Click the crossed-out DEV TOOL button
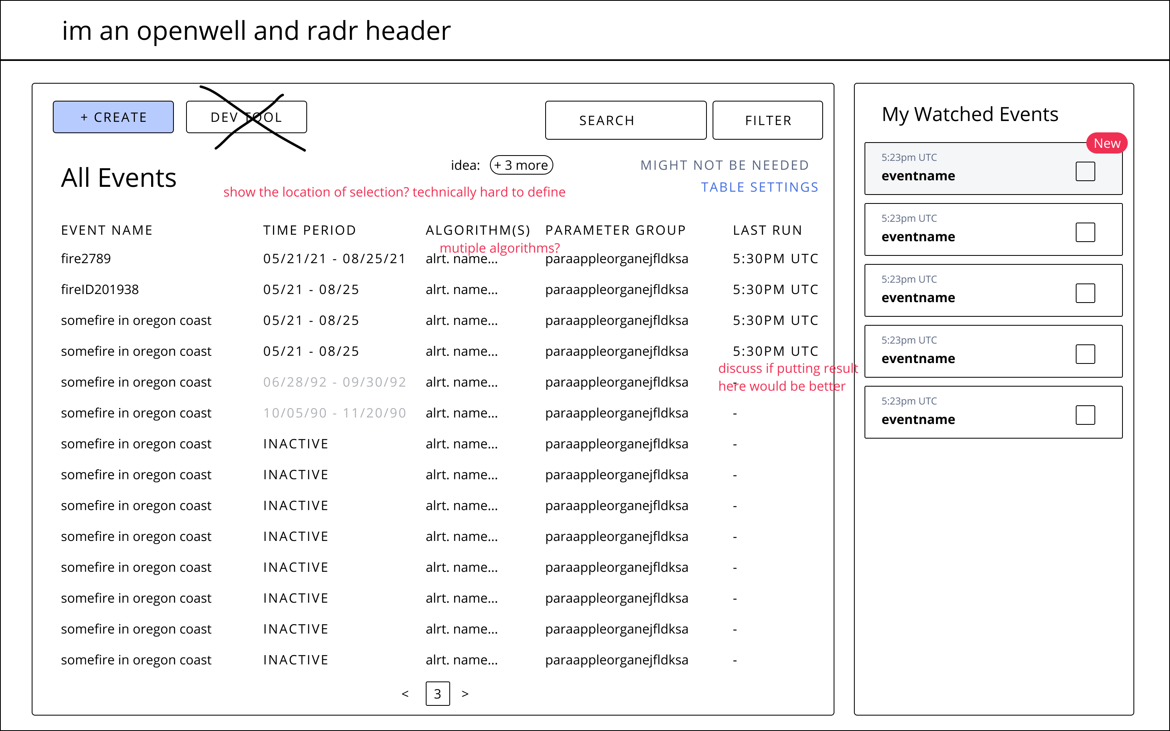This screenshot has height=731, width=1170. [x=246, y=117]
